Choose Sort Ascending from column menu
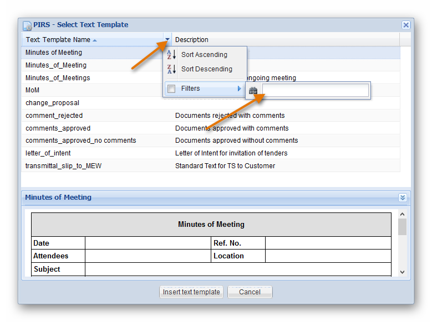This screenshot has height=322, width=432. 204,55
